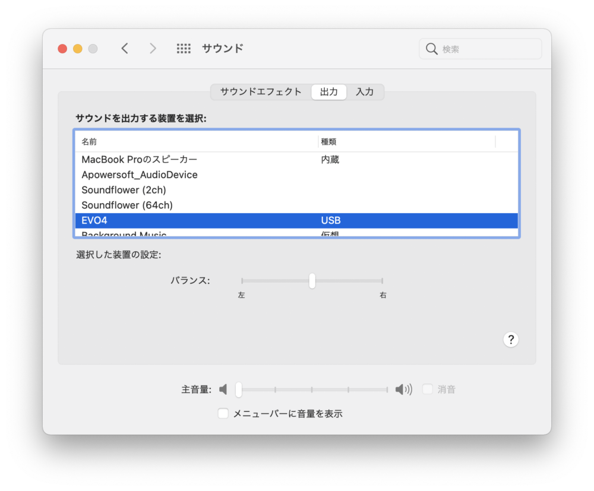This screenshot has width=594, height=491.
Task: Go back with the left chevron
Action: (x=125, y=49)
